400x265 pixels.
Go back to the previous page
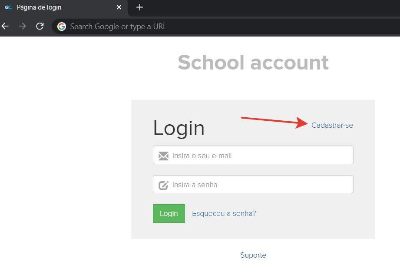coord(5,26)
